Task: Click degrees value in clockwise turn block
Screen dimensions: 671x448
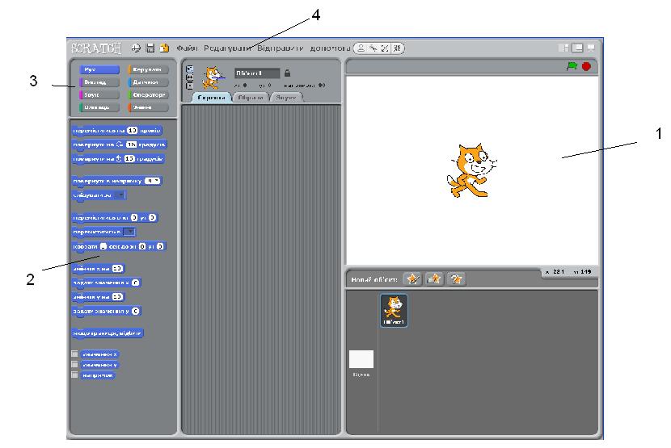Action: coord(132,144)
